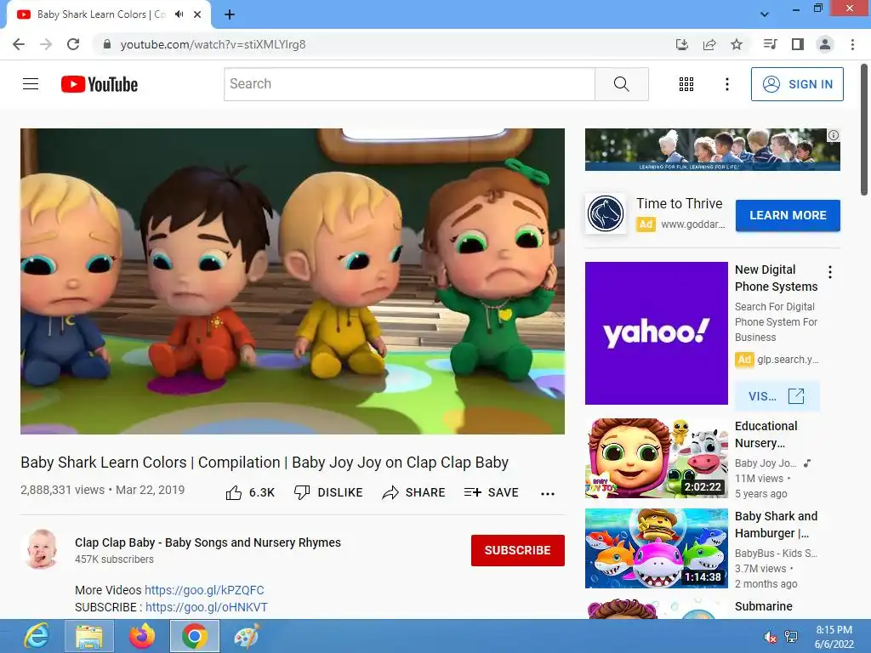Click the children banner ad image
The image size is (871, 653).
712,150
